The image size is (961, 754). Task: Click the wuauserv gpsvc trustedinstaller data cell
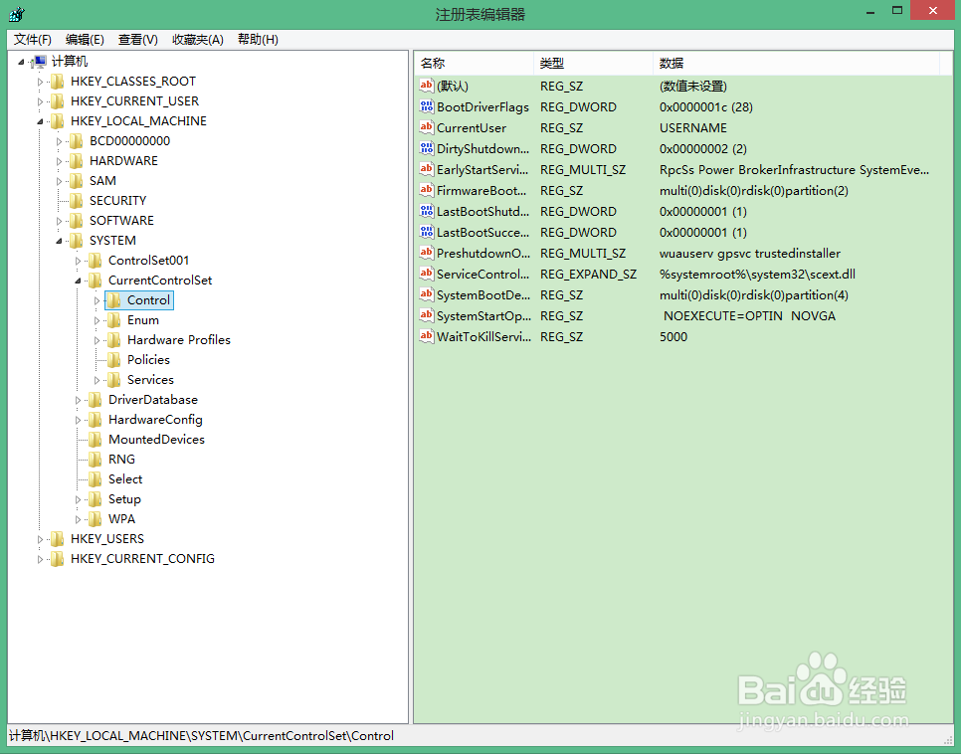(x=749, y=254)
